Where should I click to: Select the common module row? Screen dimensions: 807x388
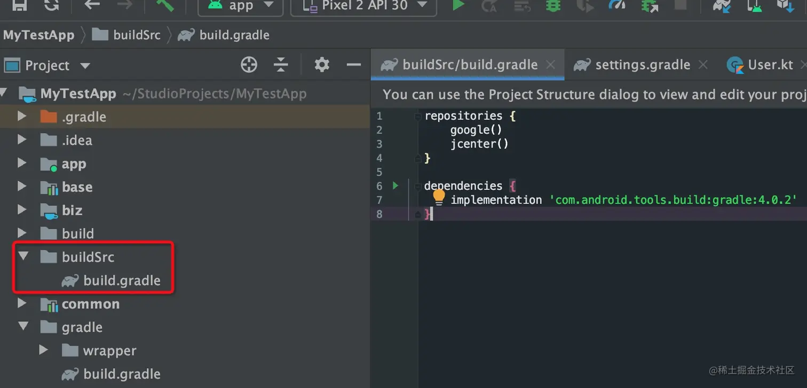tap(185, 304)
